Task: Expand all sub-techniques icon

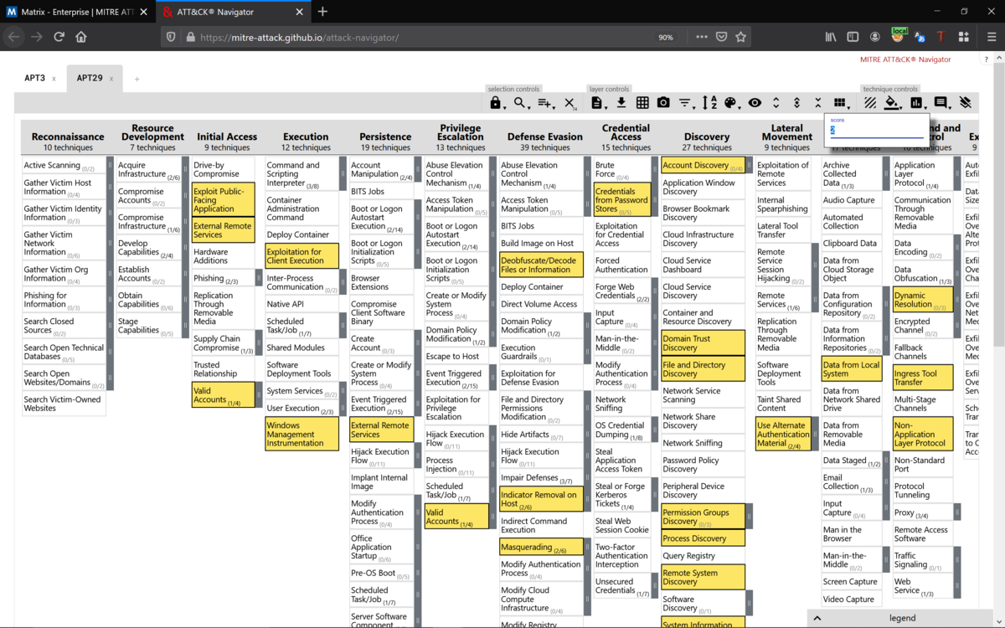Action: (x=776, y=103)
